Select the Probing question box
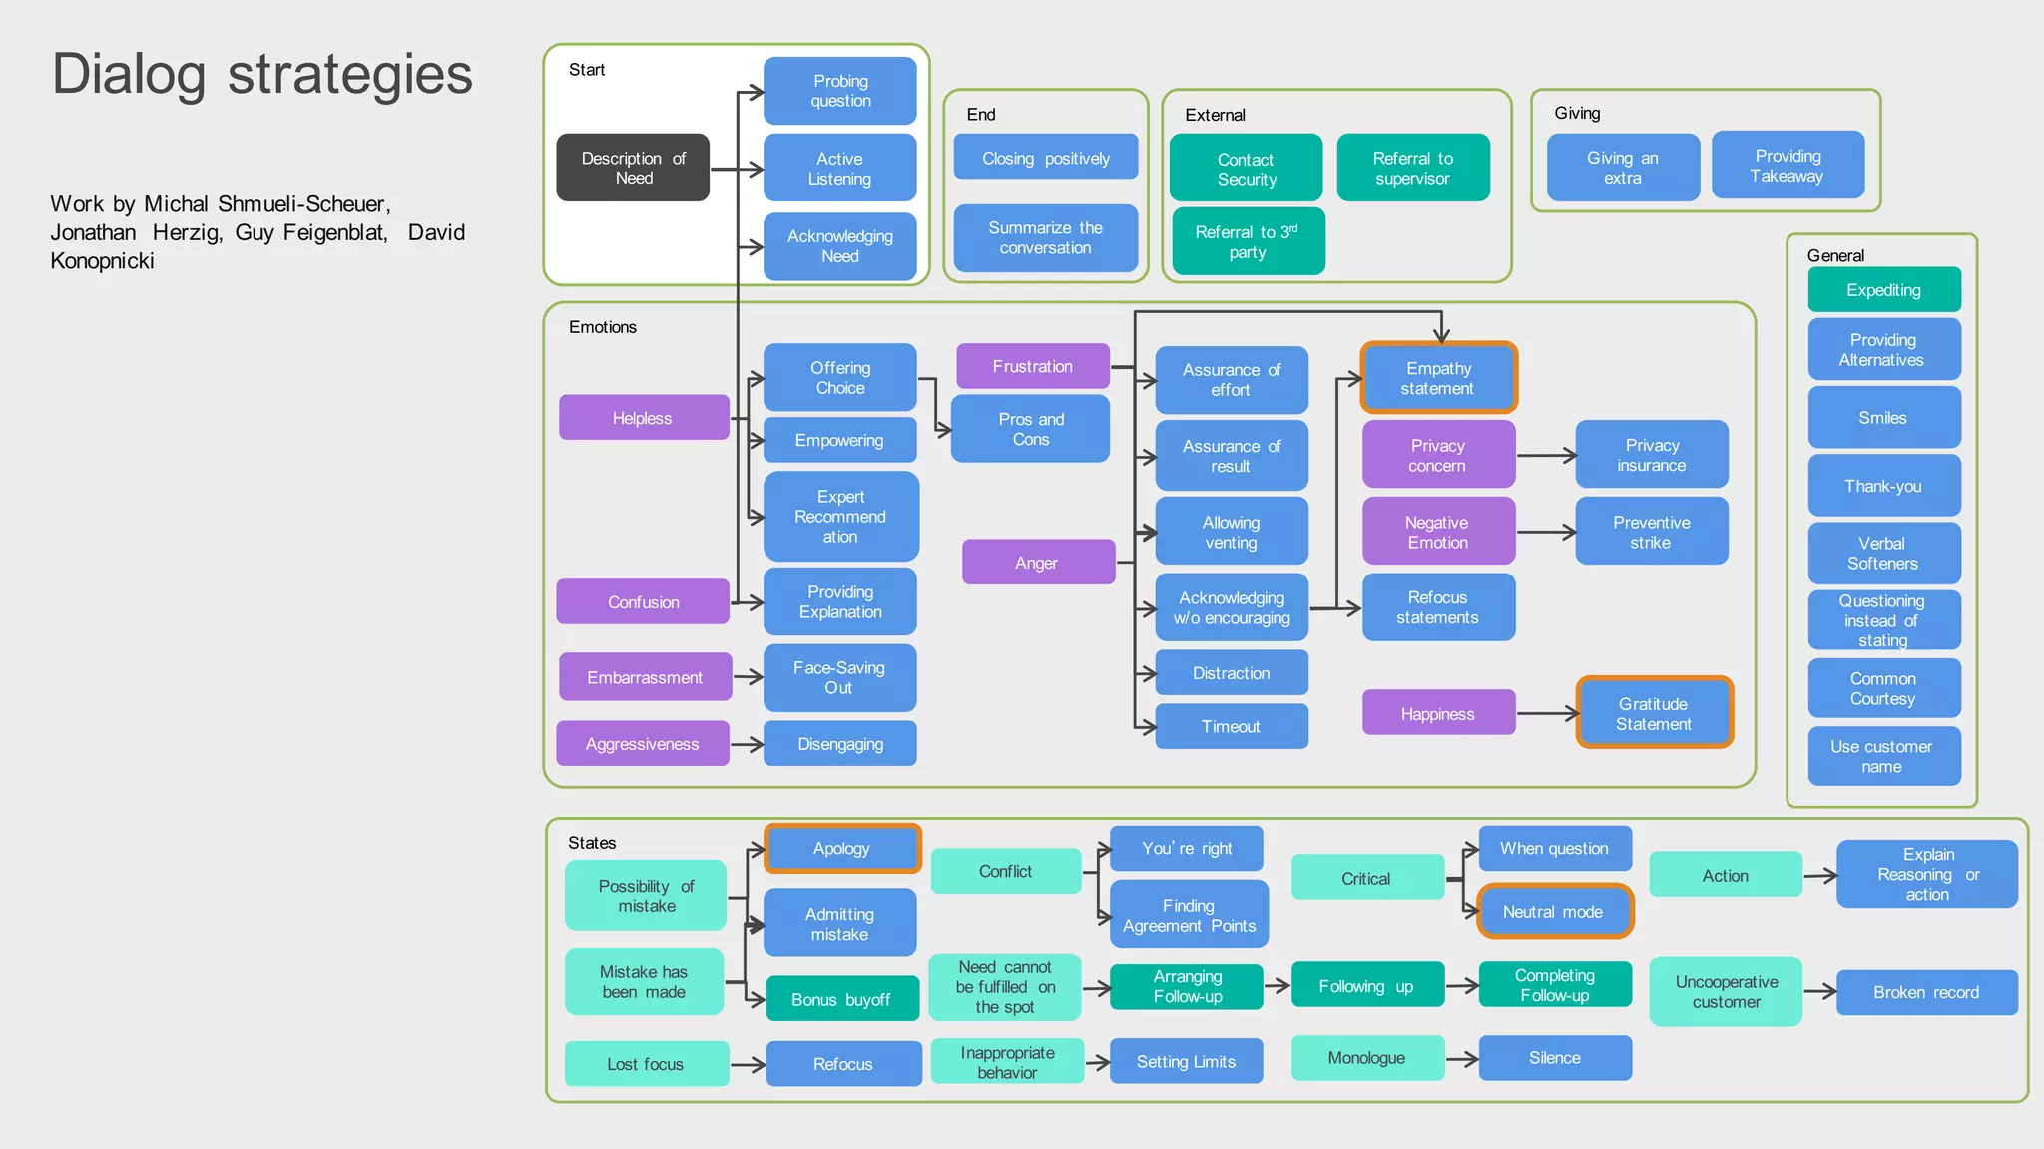The height and width of the screenshot is (1149, 2044). (x=839, y=91)
